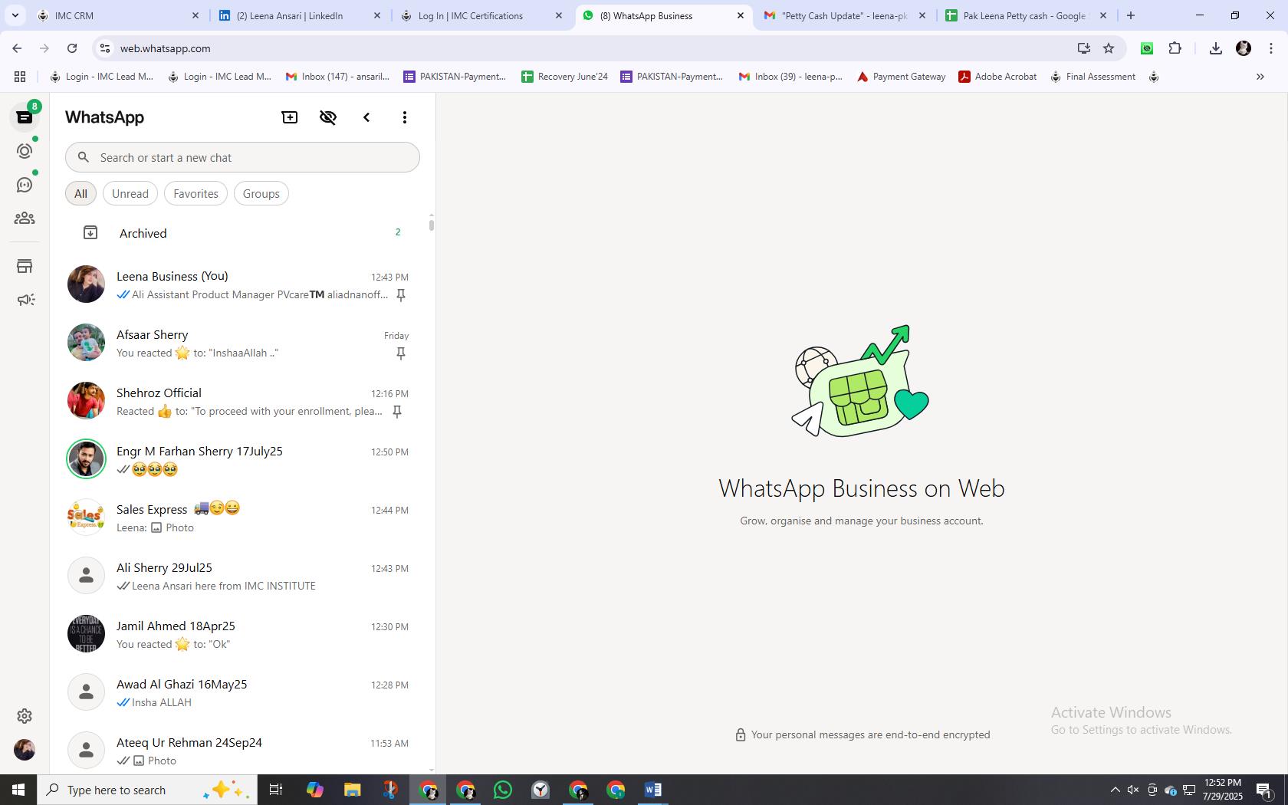Open Ali Sherry 29Jul25 chat
This screenshot has width=1288, height=805.
click(242, 576)
